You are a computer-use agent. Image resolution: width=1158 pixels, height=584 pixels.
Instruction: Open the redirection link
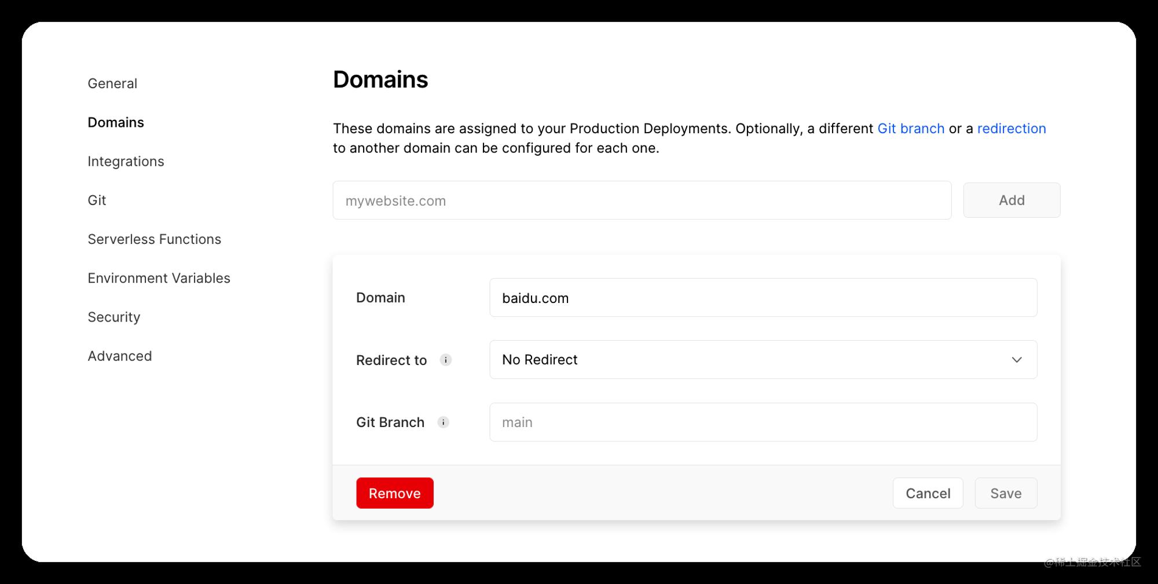pos(1011,128)
